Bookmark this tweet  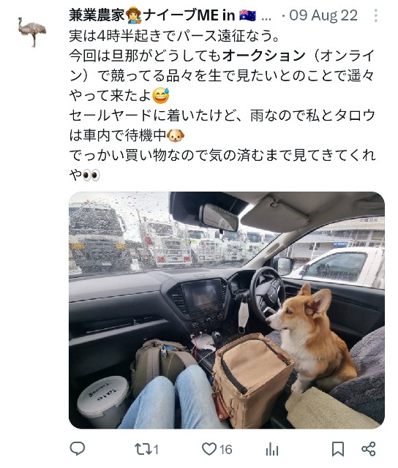[338, 449]
